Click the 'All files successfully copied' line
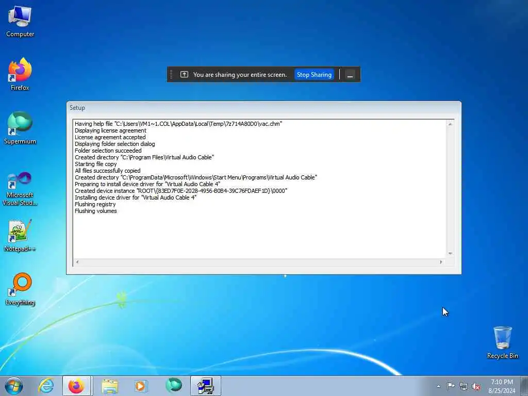The width and height of the screenshot is (528, 396). (107, 171)
